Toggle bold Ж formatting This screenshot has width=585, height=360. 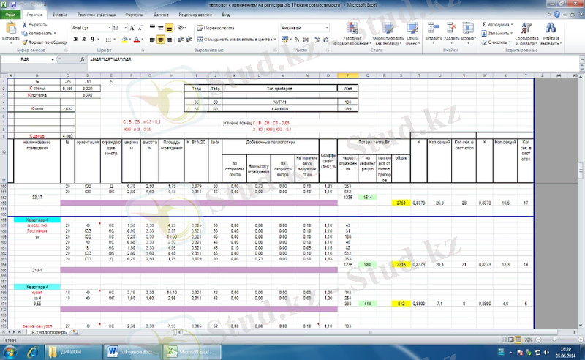[75, 39]
